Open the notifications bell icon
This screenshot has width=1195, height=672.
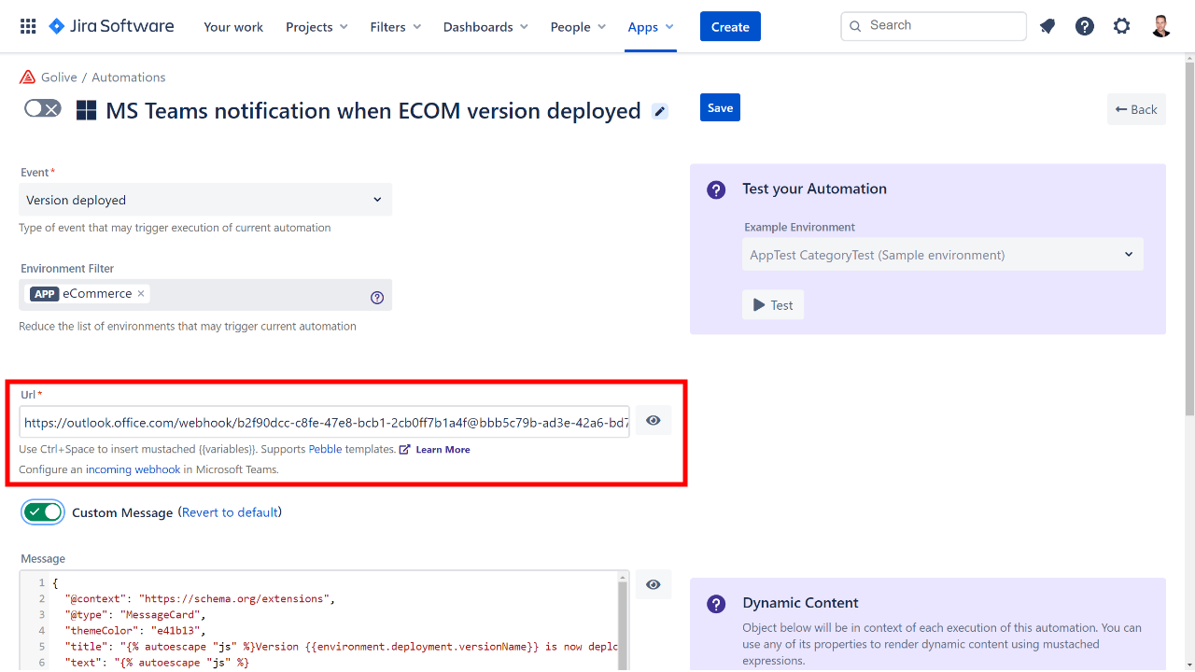[1047, 26]
